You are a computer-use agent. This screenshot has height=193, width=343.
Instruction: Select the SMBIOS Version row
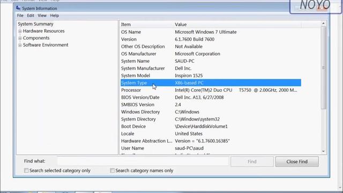[x=211, y=105]
